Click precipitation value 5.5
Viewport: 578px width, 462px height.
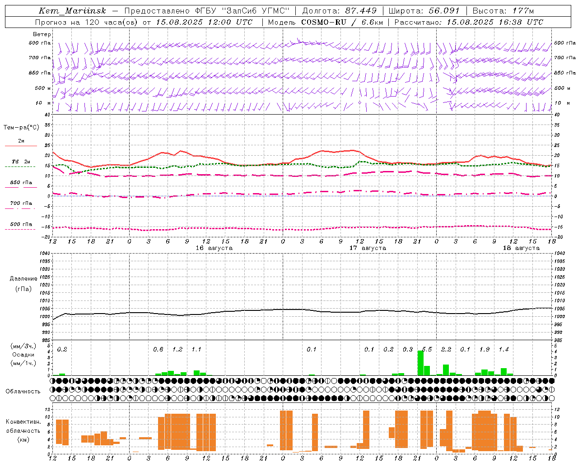click(427, 350)
